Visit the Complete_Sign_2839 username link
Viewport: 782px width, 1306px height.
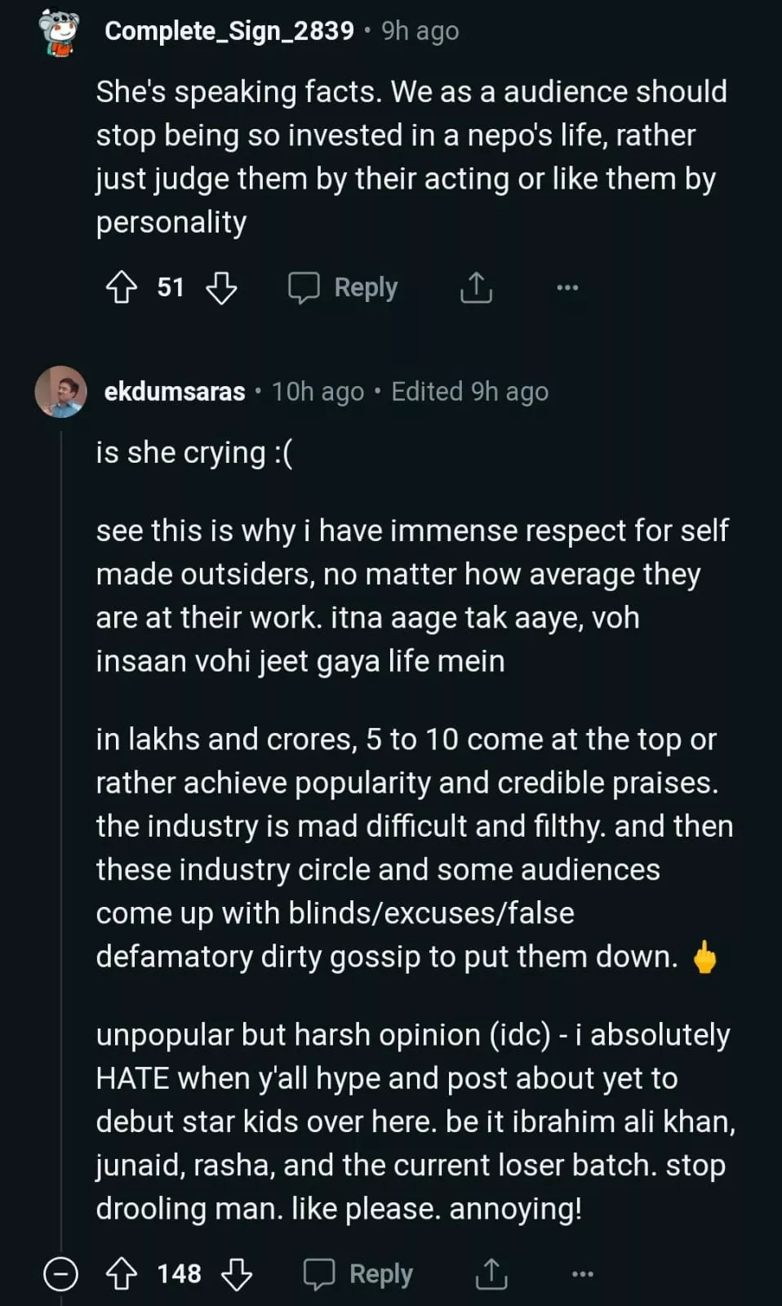tap(229, 31)
